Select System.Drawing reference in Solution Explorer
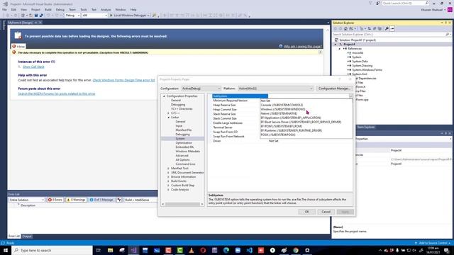The height and width of the screenshot is (255, 454). (x=362, y=66)
